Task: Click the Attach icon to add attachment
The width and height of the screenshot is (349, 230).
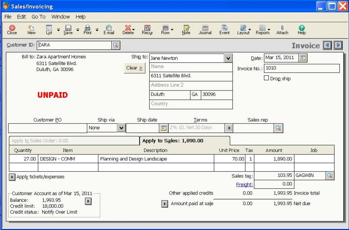Action: tap(281, 29)
